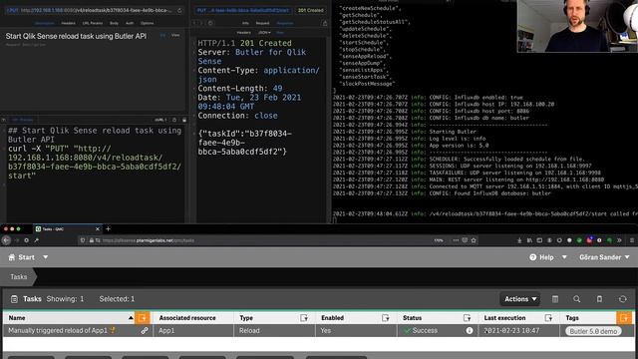Select the Tasks - QMC browser tab
This screenshot has width=638, height=359.
coord(67,229)
